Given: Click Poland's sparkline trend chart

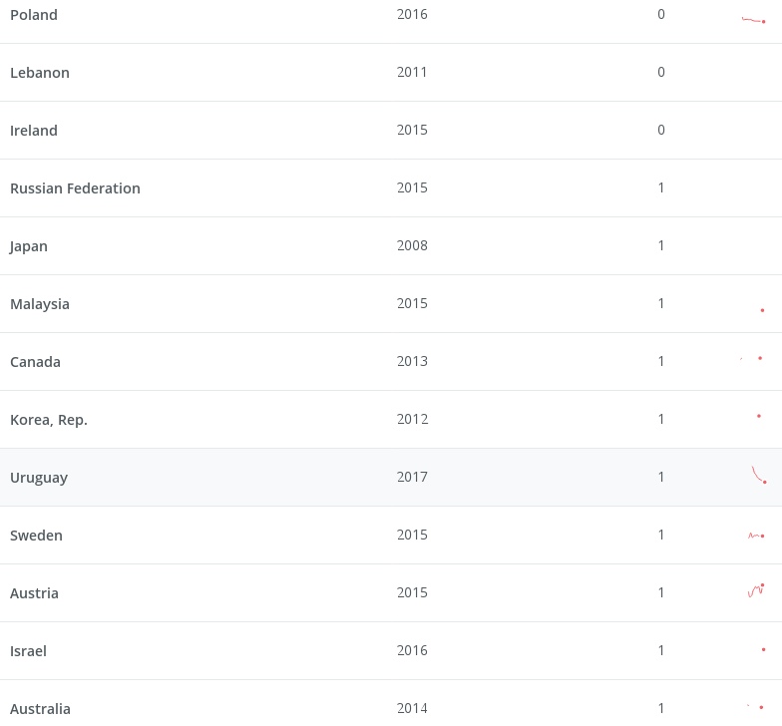Looking at the screenshot, I should [x=754, y=19].
